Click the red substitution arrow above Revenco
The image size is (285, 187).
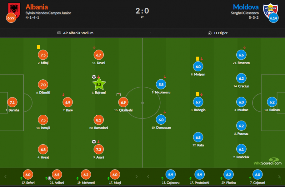(245, 47)
